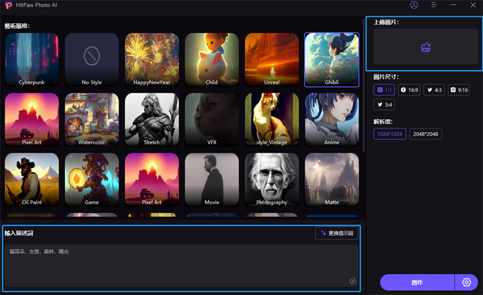Click the 更換提示詞 button
The image size is (483, 295).
(337, 233)
